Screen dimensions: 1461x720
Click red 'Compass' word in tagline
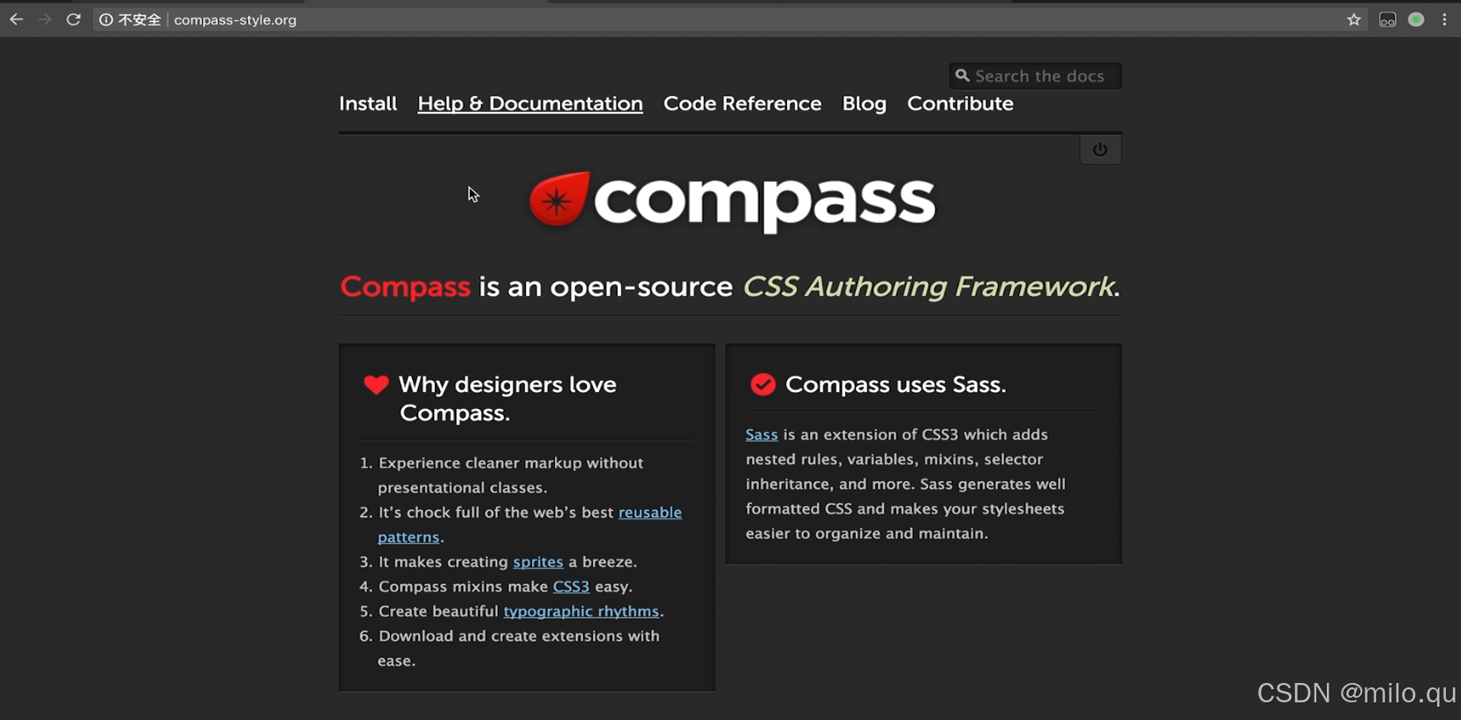click(405, 286)
